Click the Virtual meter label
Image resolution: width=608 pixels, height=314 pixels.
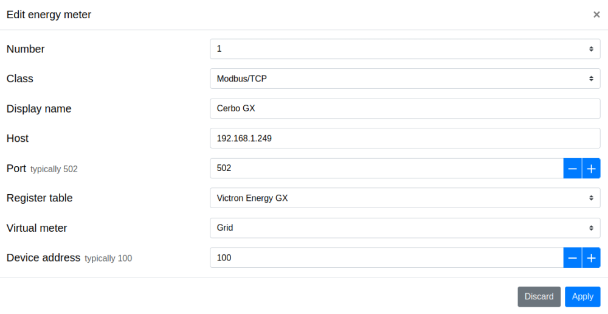[x=36, y=228]
